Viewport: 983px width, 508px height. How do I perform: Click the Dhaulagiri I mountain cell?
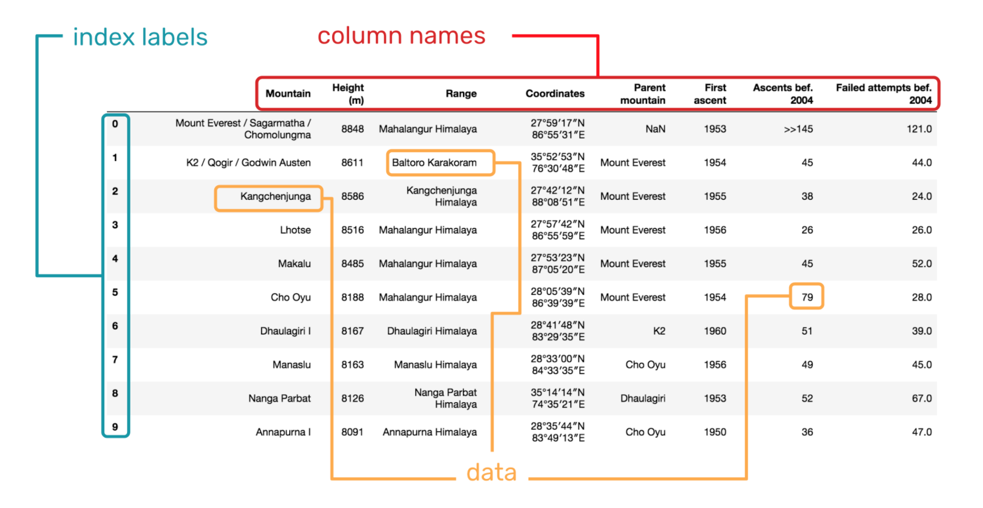click(285, 330)
